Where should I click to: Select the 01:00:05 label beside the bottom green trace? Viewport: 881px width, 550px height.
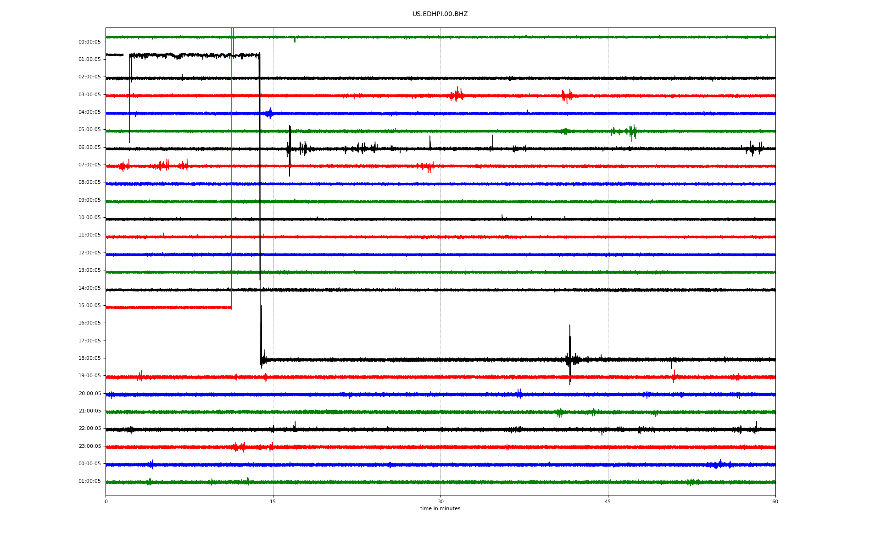point(89,481)
